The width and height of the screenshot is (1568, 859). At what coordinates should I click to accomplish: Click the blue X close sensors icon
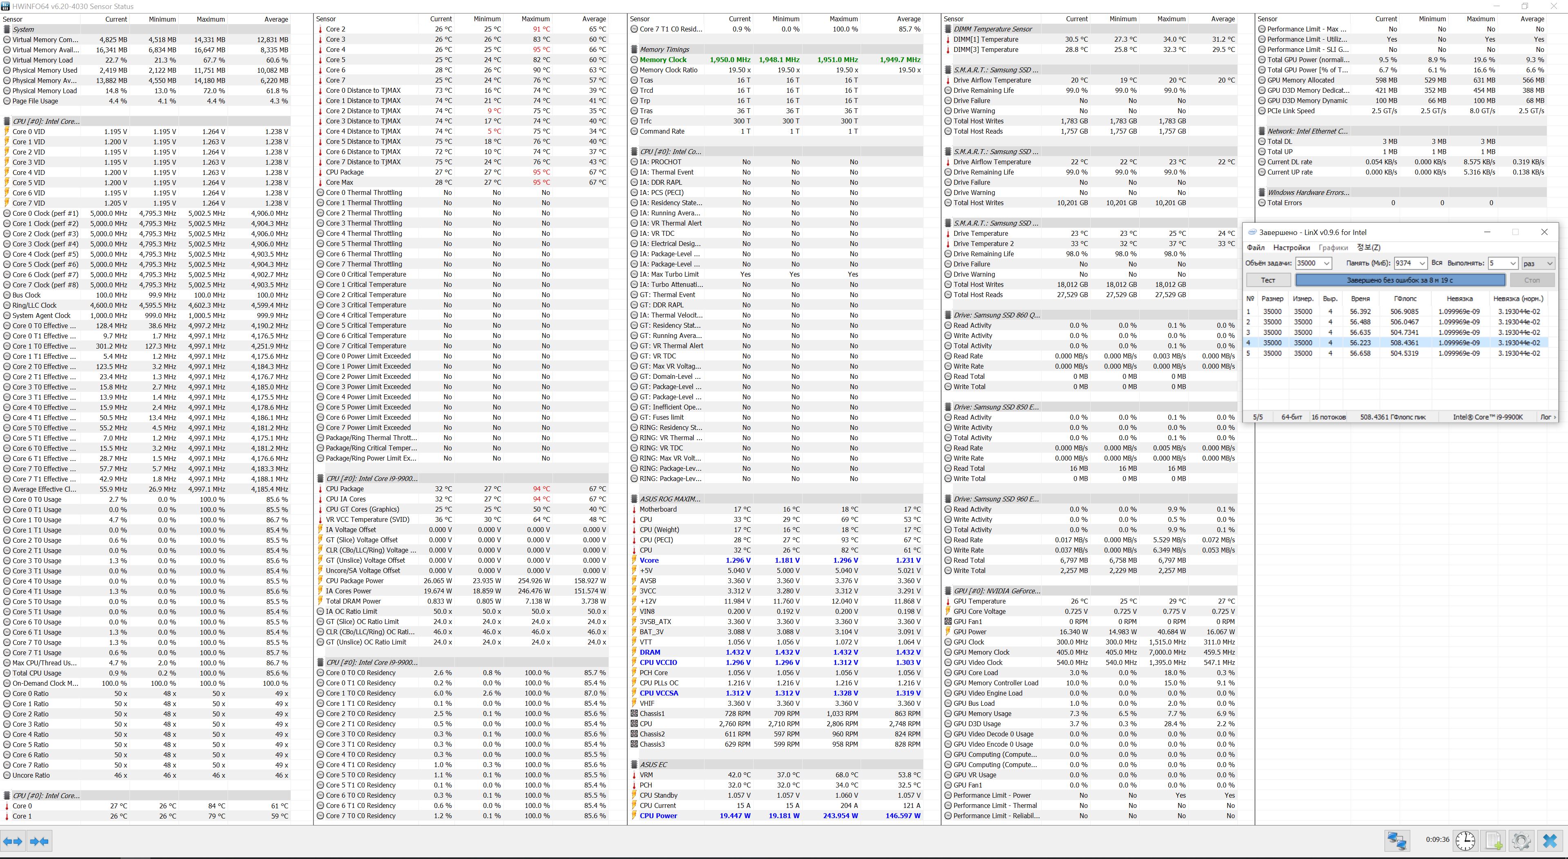(x=1550, y=841)
